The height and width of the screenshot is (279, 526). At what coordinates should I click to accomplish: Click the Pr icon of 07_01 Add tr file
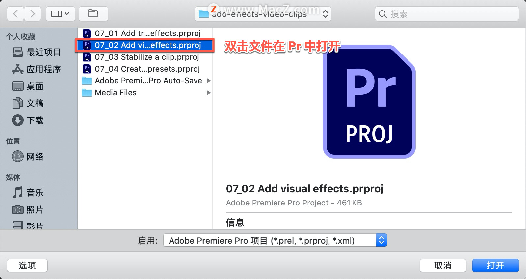(x=87, y=33)
